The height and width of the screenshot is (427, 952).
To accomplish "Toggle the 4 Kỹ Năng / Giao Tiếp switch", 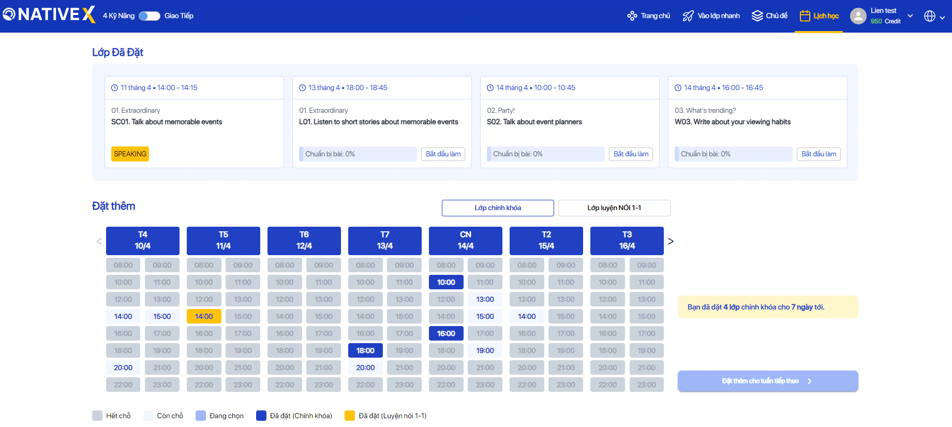I will coord(150,16).
